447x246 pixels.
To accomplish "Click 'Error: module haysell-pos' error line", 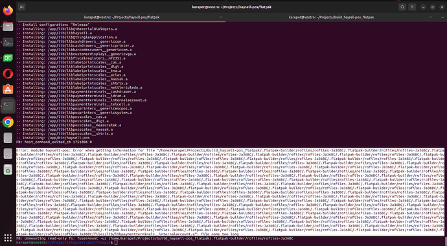I will 230,150.
